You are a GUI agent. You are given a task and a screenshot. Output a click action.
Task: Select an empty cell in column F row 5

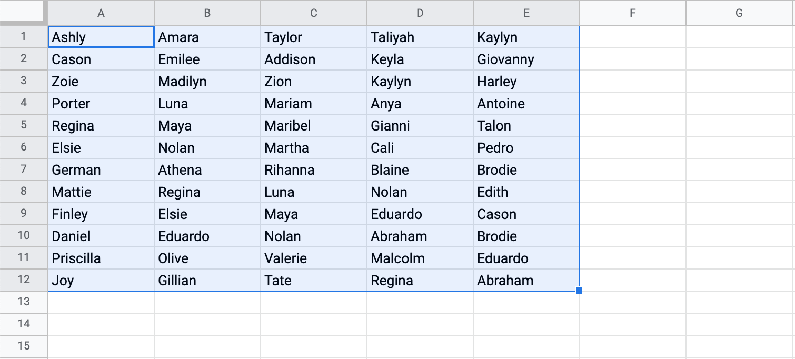(x=632, y=125)
